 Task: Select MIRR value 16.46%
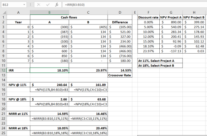coord(88,114)
